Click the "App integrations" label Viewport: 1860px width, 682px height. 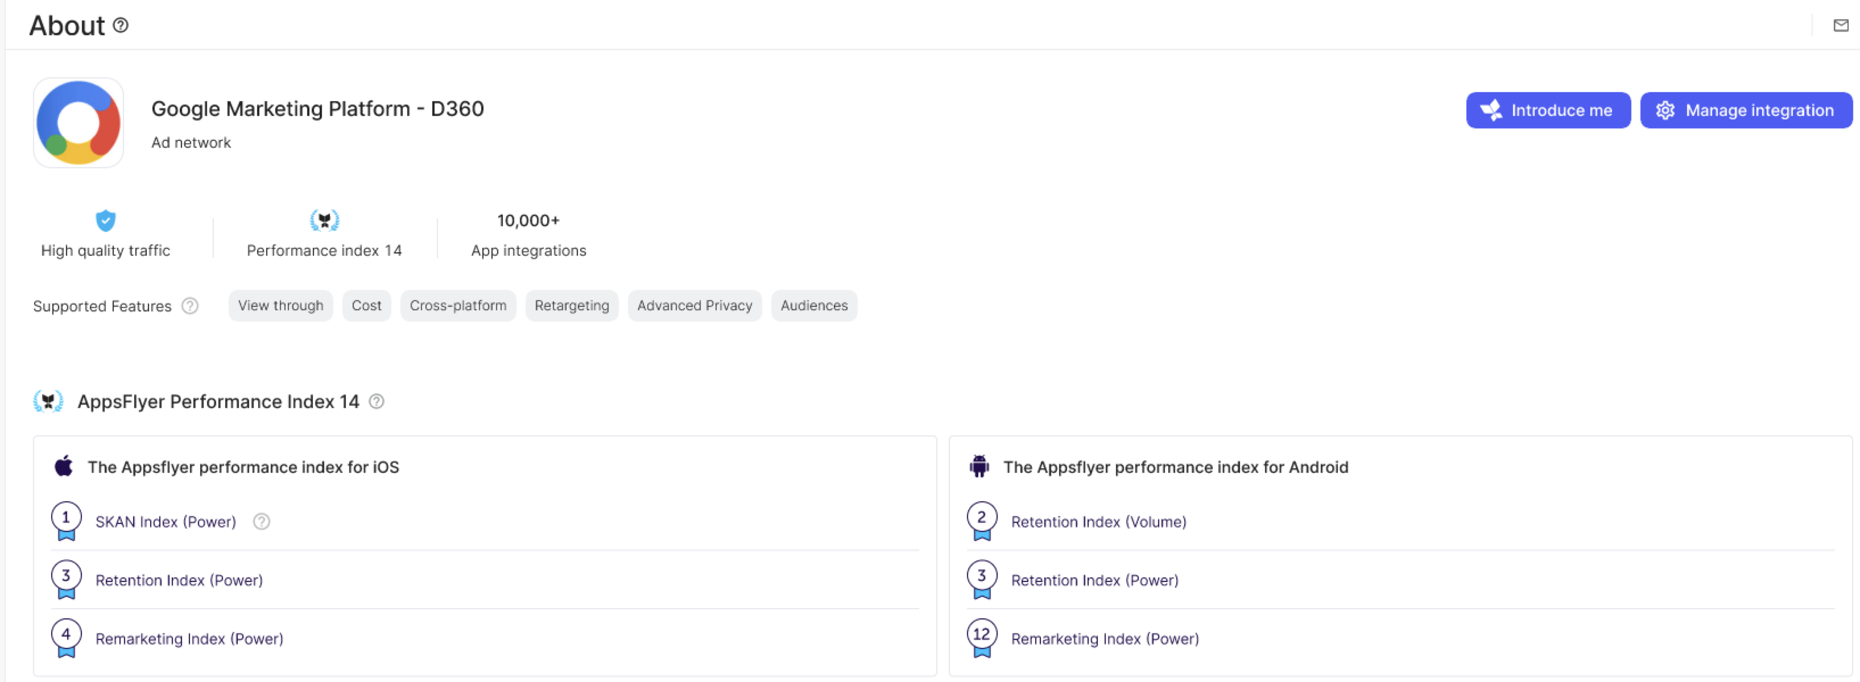point(528,251)
